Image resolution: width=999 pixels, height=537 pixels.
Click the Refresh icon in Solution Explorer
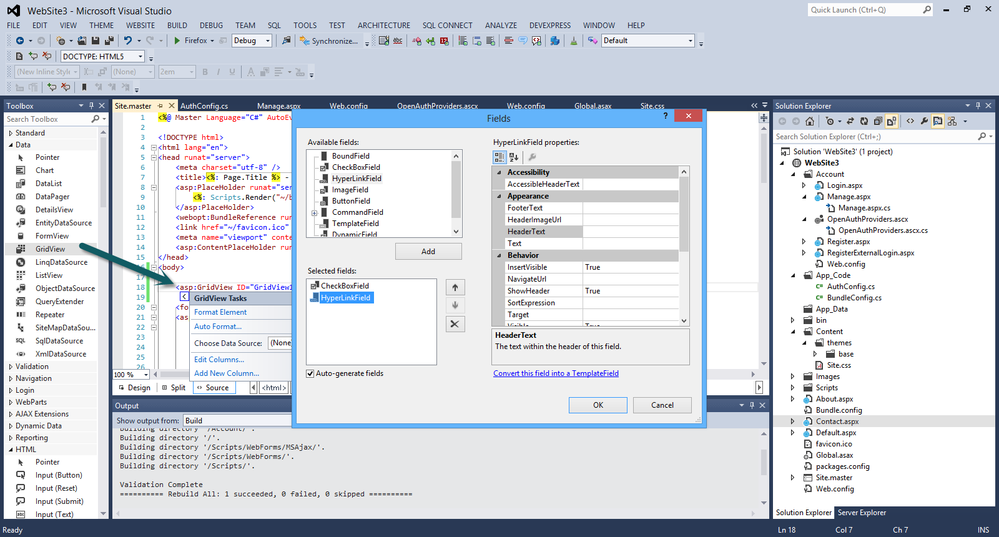coord(864,121)
